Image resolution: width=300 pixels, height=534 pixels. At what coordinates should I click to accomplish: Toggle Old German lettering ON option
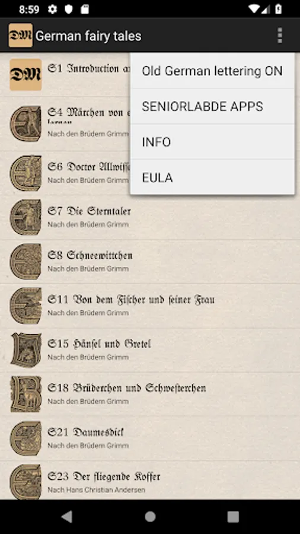[212, 71]
